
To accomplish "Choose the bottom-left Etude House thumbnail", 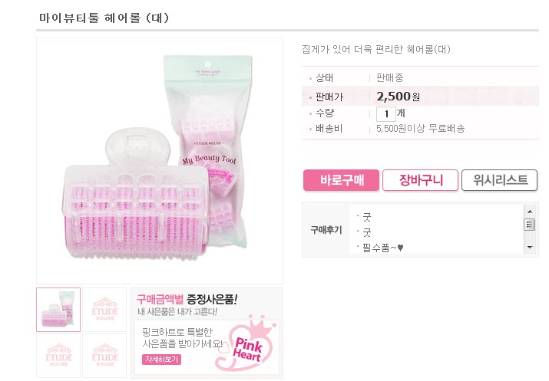I will pyautogui.click(x=58, y=355).
